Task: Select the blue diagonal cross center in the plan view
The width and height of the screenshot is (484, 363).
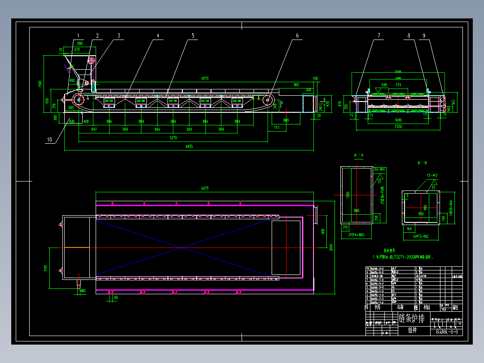Action: tap(182, 248)
